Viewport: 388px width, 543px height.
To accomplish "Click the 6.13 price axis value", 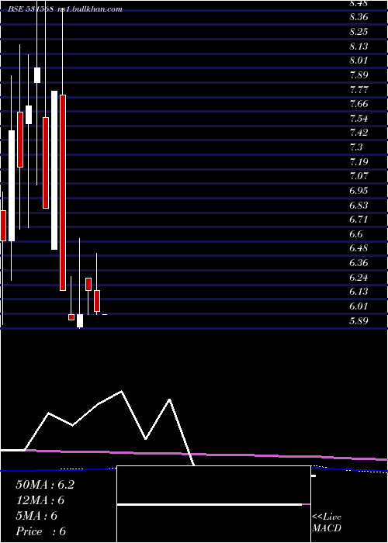I will [x=359, y=291].
